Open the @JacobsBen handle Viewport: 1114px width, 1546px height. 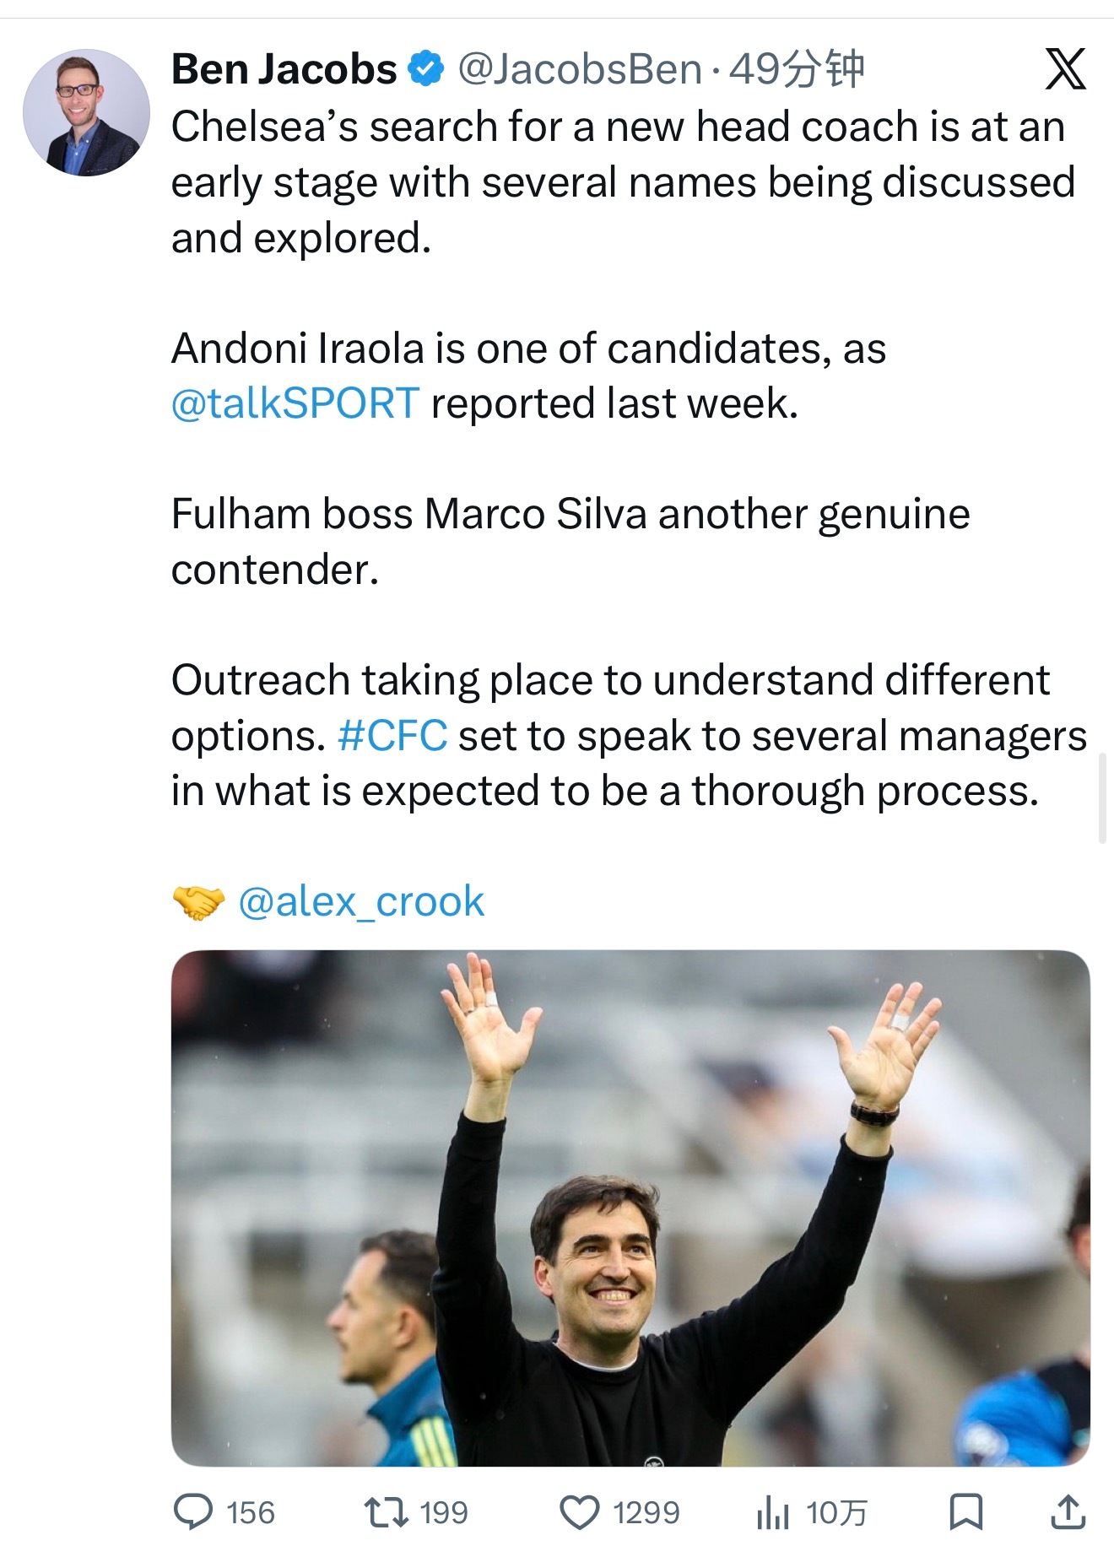(x=580, y=69)
